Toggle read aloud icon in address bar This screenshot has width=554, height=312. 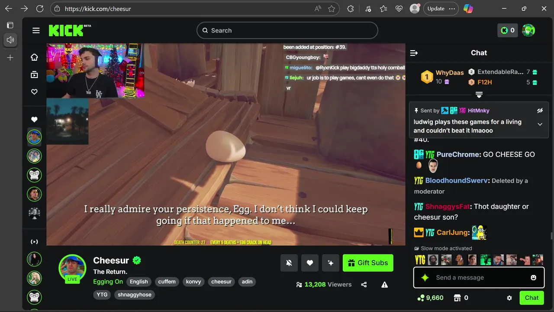coord(318,9)
